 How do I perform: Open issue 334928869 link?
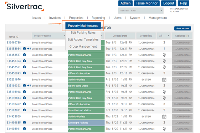(x=14, y=116)
